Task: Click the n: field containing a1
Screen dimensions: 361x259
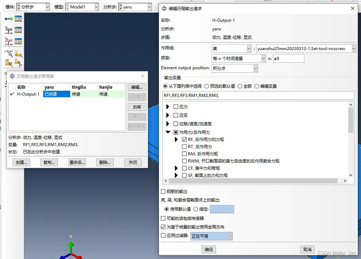Action: tap(289, 58)
